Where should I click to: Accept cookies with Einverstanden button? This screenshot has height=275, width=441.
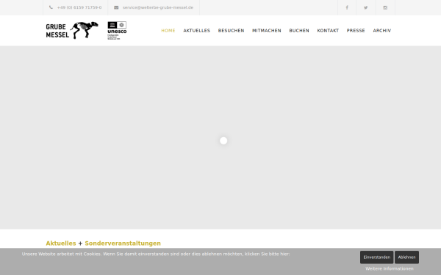pyautogui.click(x=376, y=257)
